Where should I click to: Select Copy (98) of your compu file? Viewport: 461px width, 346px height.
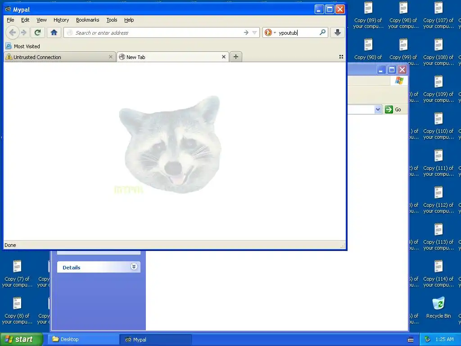pyautogui.click(x=403, y=15)
